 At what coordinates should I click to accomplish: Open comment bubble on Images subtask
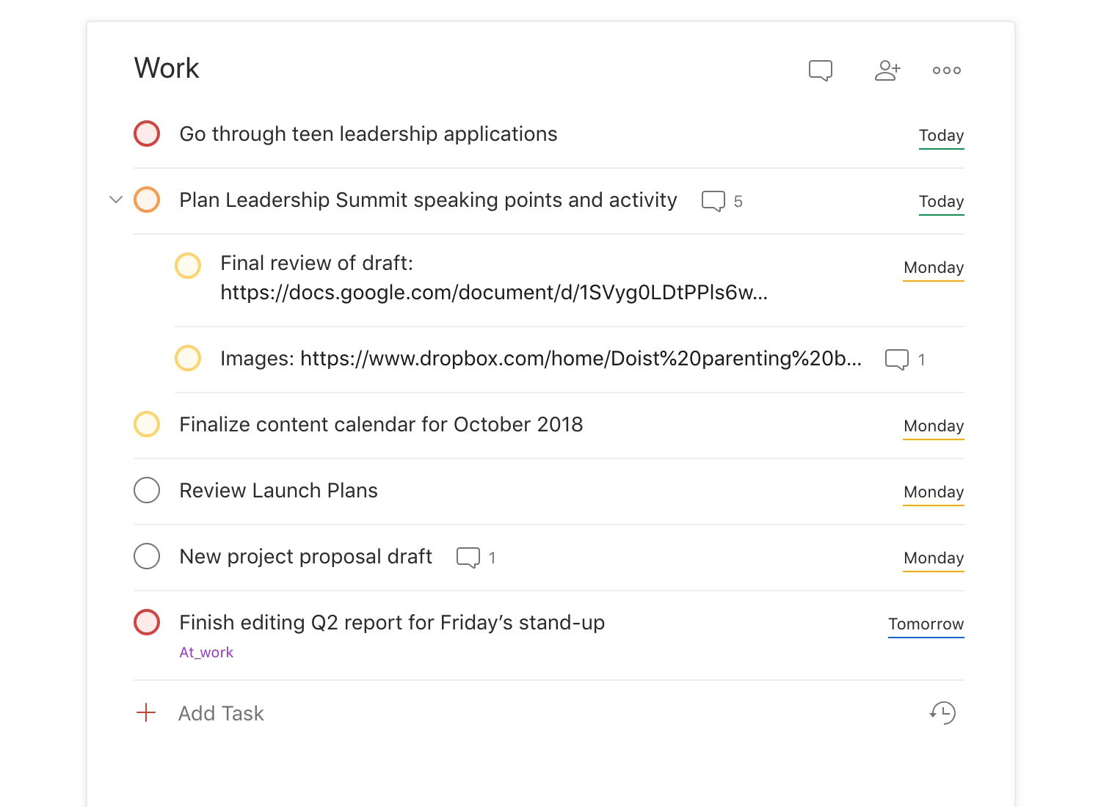click(x=897, y=359)
